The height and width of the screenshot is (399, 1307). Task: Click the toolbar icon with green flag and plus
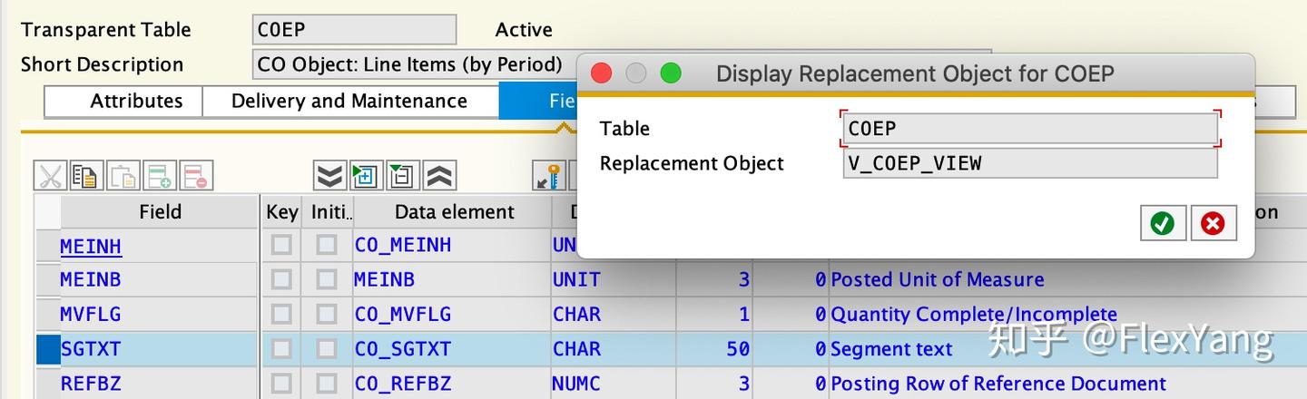click(x=366, y=175)
